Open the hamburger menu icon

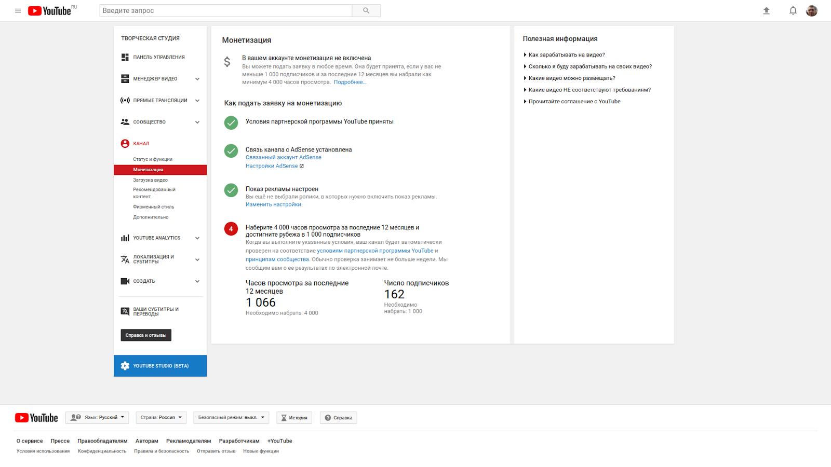coord(18,10)
